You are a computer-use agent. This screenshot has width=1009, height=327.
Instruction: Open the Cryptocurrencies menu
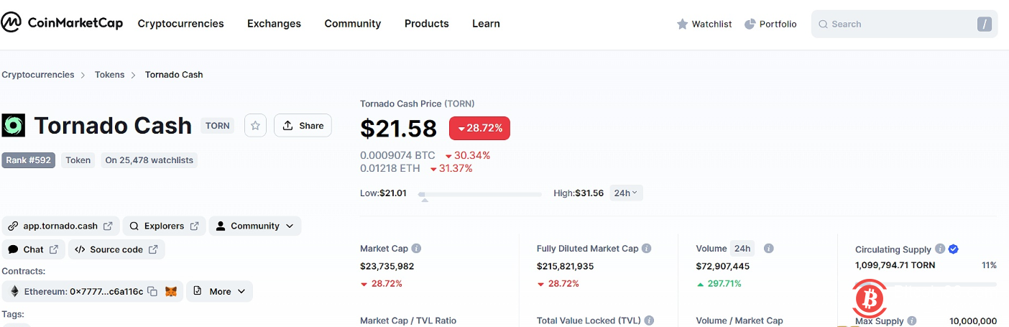[180, 24]
